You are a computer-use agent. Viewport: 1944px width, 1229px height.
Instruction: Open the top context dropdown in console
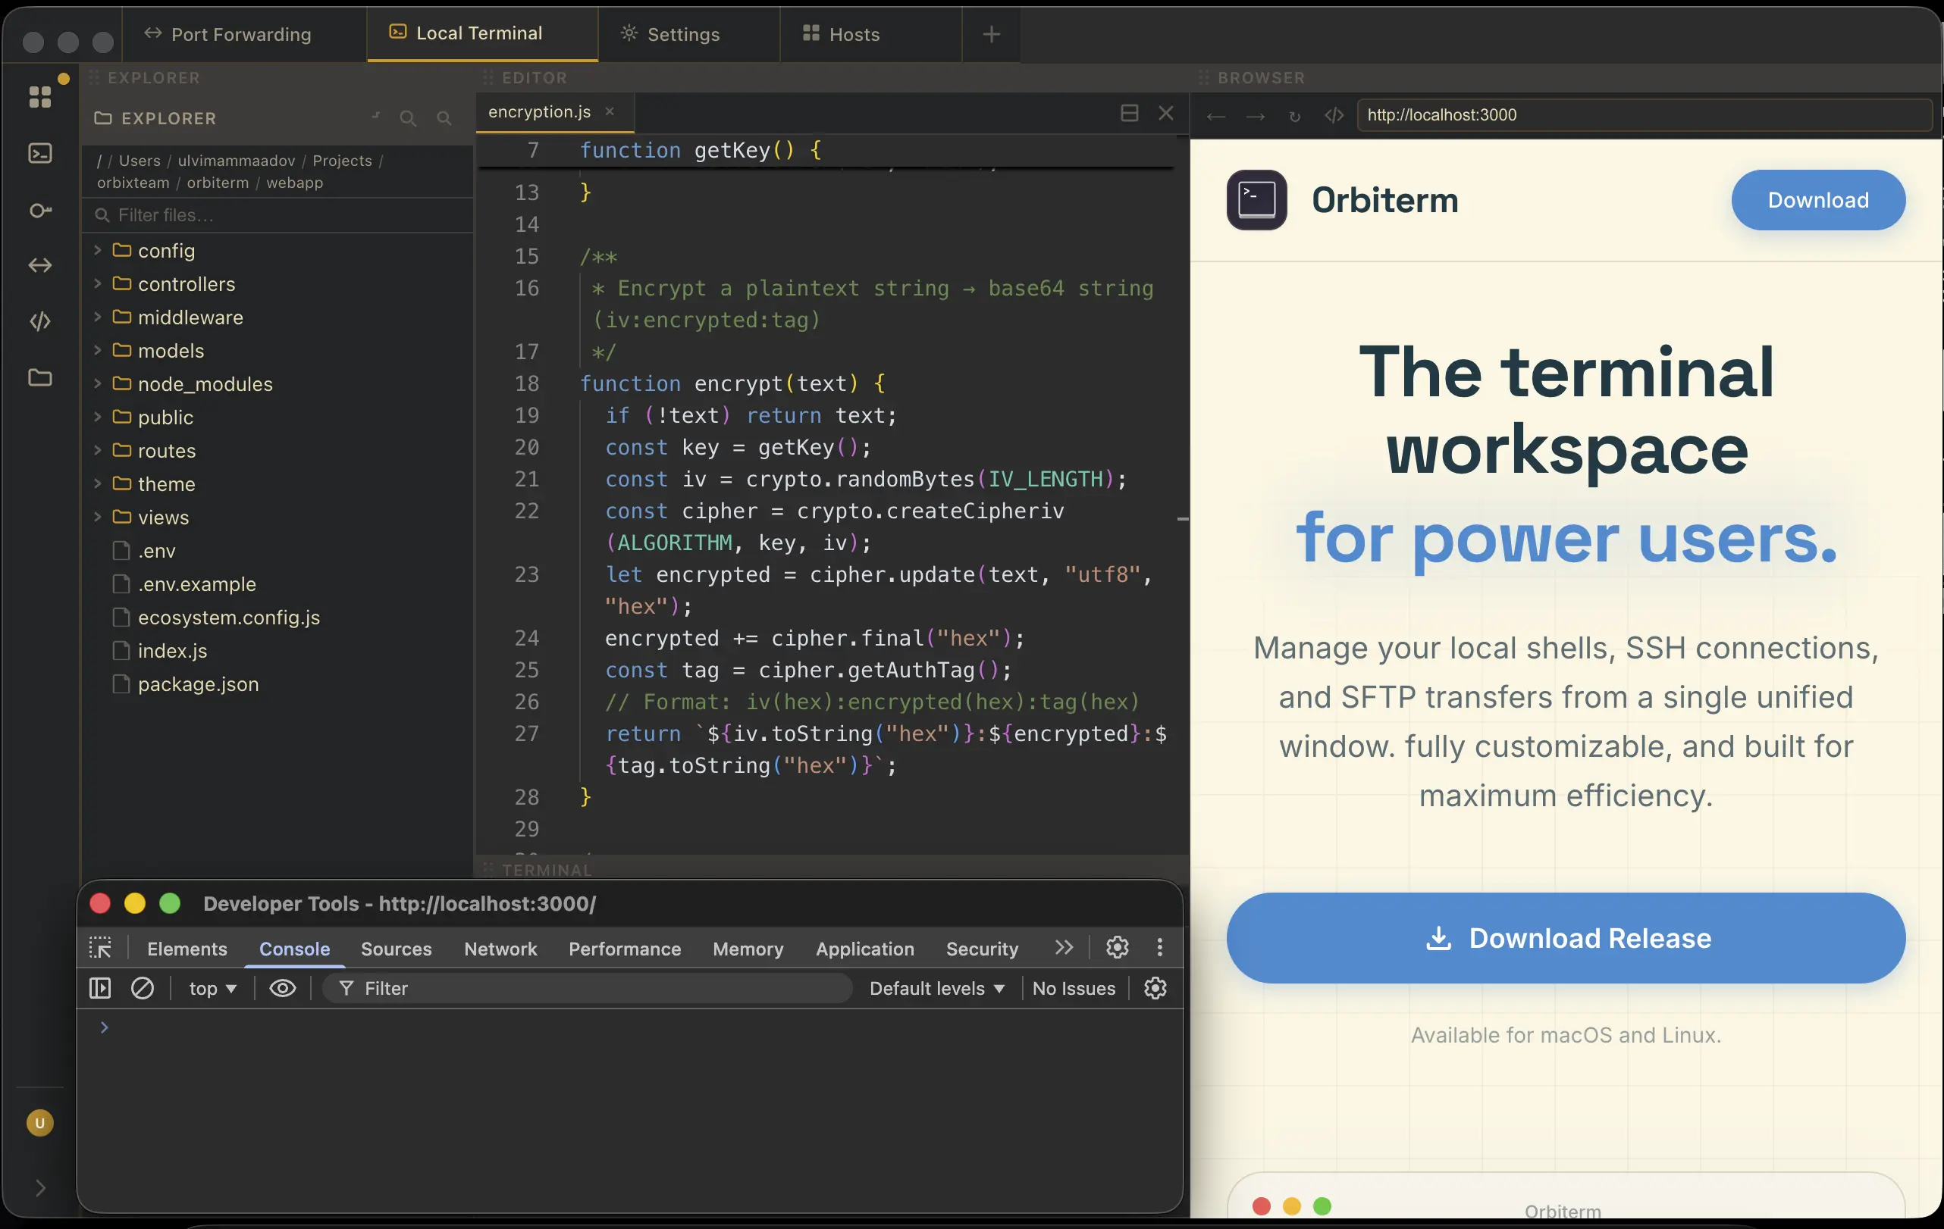[x=212, y=989]
